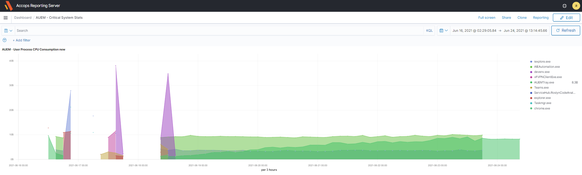Image resolution: width=582 pixels, height=175 pixels.
Task: Enter Full screen mode
Action: pos(487,18)
